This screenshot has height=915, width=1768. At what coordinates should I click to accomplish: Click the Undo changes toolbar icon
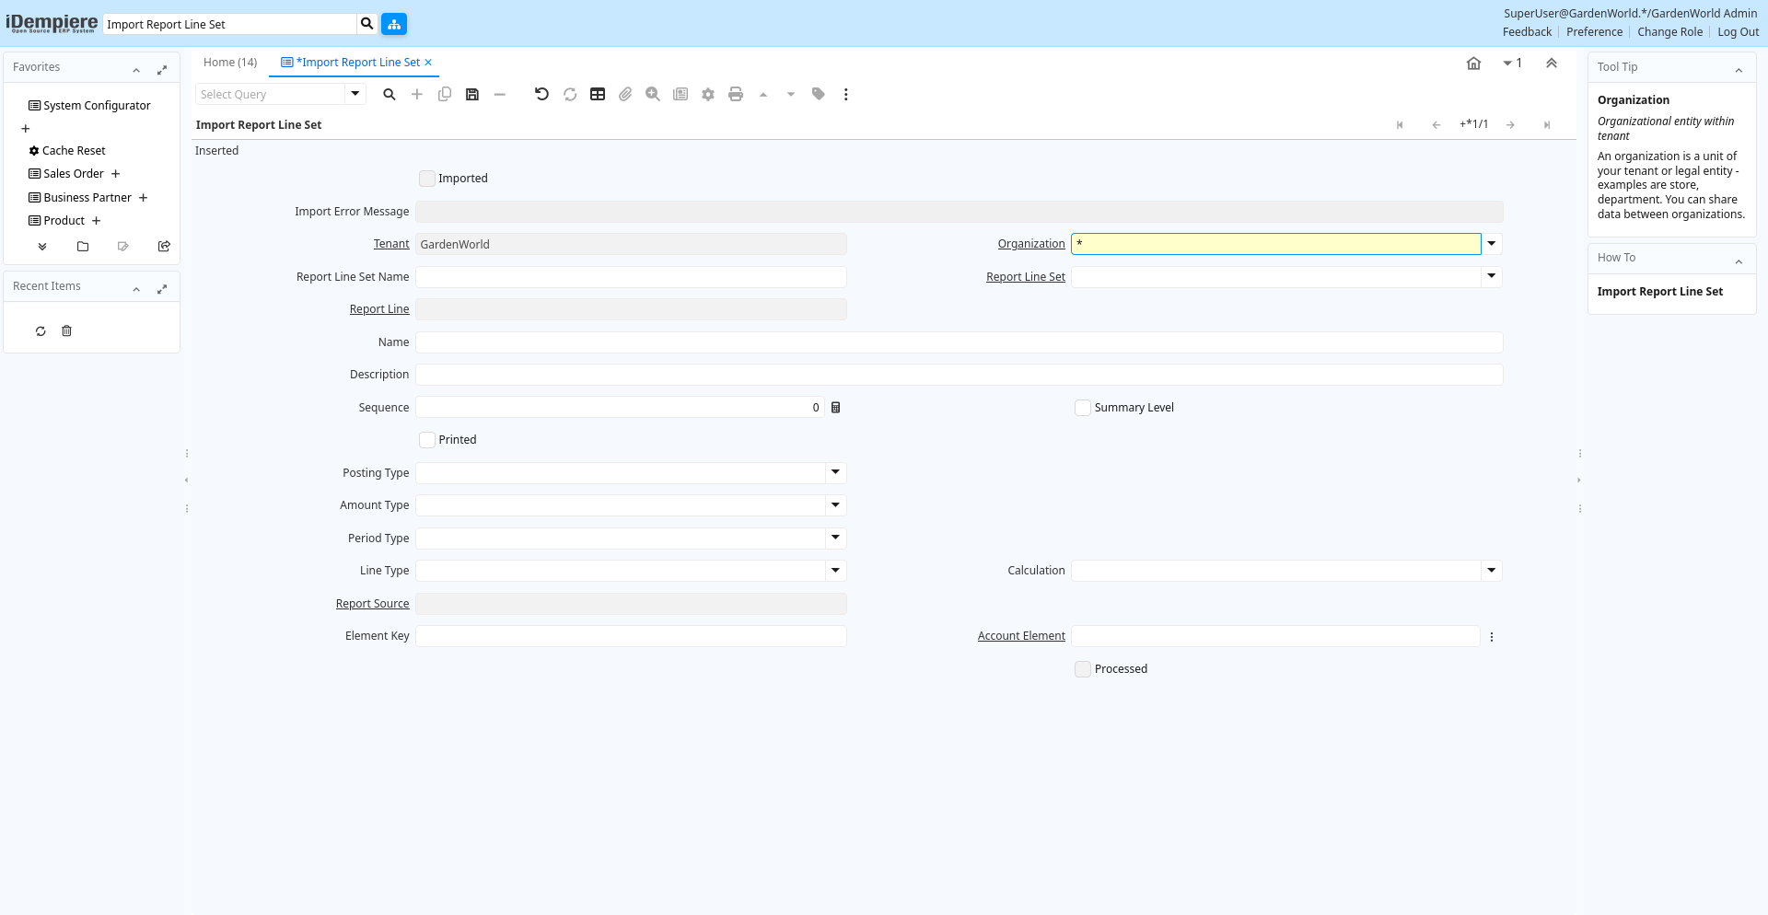[541, 94]
